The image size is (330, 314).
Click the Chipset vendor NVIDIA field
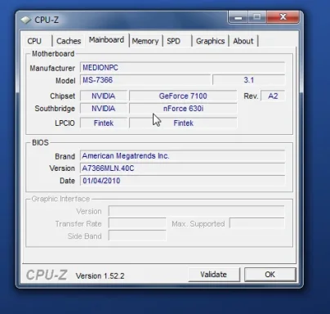pos(104,96)
